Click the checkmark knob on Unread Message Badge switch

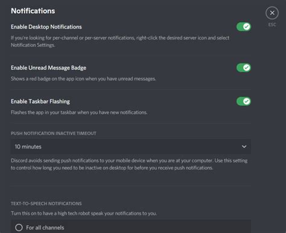coord(247,67)
